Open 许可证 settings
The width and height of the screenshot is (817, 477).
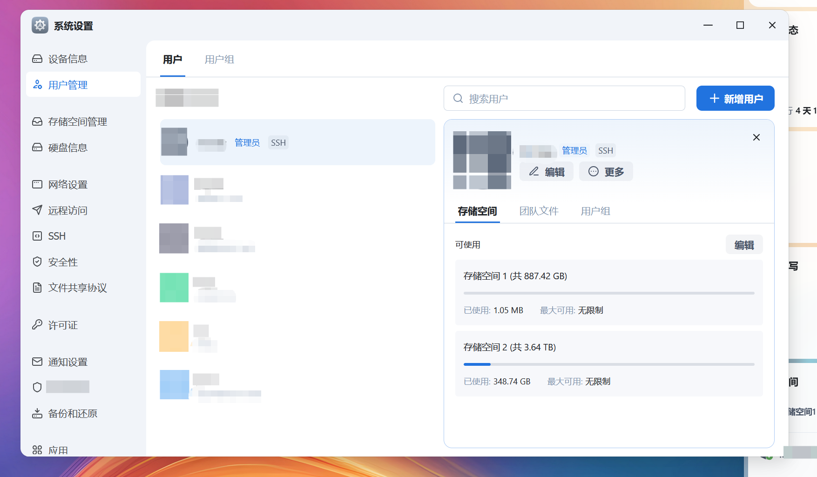click(63, 325)
